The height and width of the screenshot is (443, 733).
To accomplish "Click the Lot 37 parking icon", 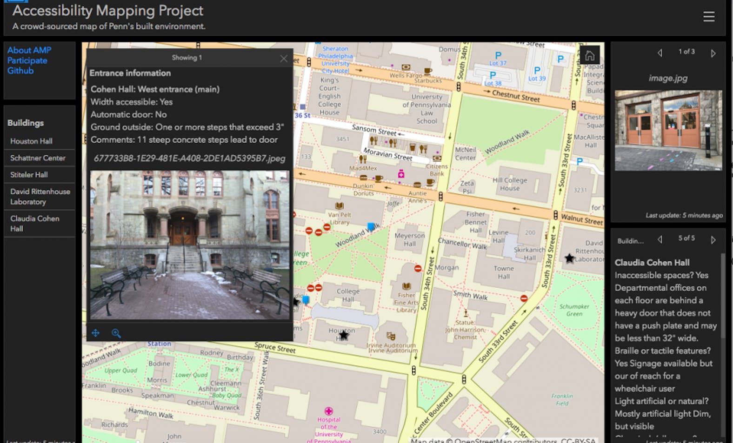I will point(498,55).
